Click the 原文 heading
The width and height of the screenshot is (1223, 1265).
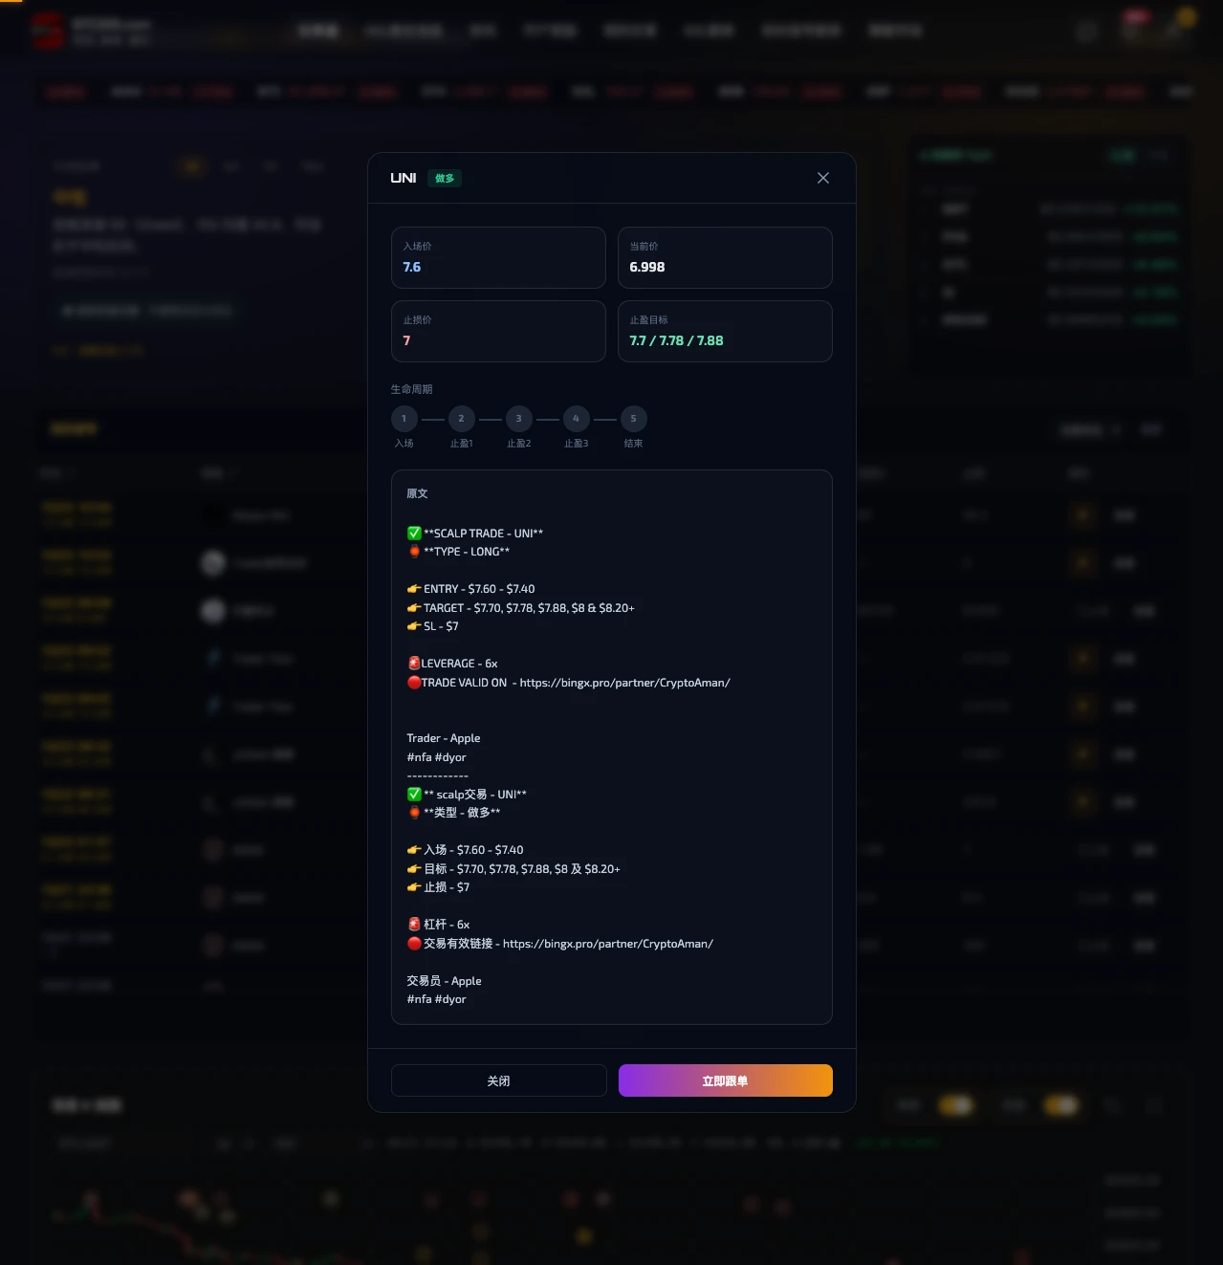tap(417, 493)
